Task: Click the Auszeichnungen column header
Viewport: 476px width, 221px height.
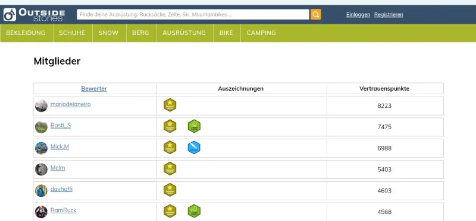Action: pyautogui.click(x=241, y=89)
